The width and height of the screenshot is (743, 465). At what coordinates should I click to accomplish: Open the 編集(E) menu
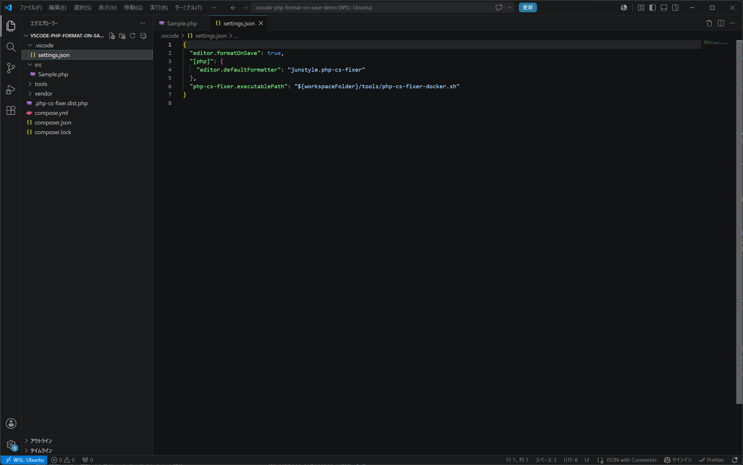pyautogui.click(x=58, y=7)
